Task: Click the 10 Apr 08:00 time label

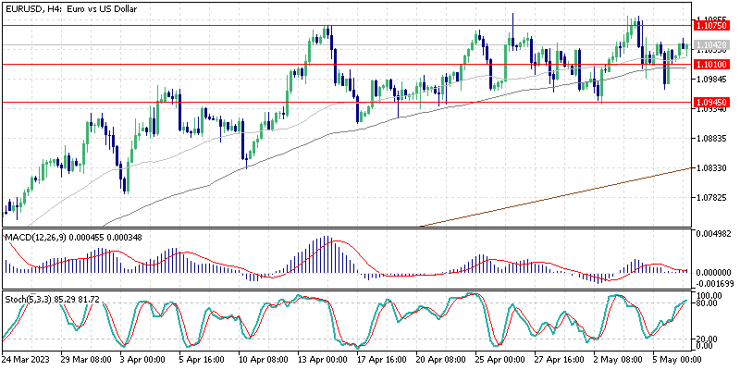Action: pos(265,358)
